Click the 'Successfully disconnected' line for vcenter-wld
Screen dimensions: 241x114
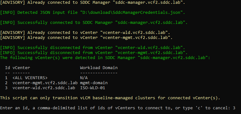pyautogui.click(x=93, y=47)
